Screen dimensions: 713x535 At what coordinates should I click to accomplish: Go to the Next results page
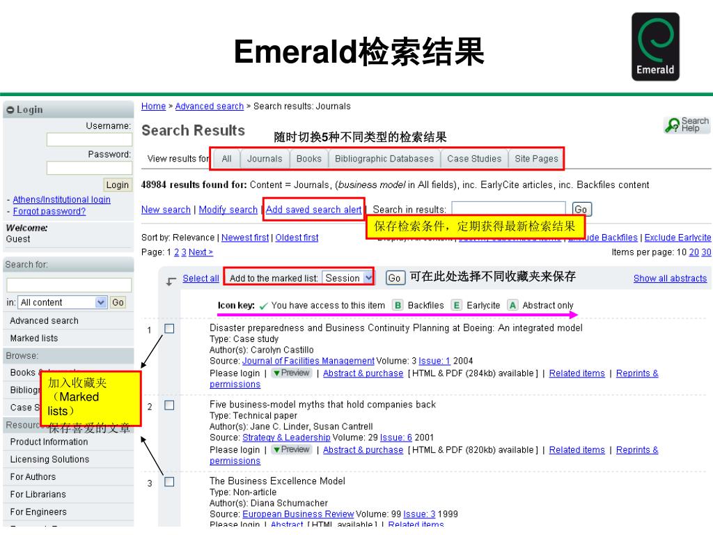coord(201,252)
